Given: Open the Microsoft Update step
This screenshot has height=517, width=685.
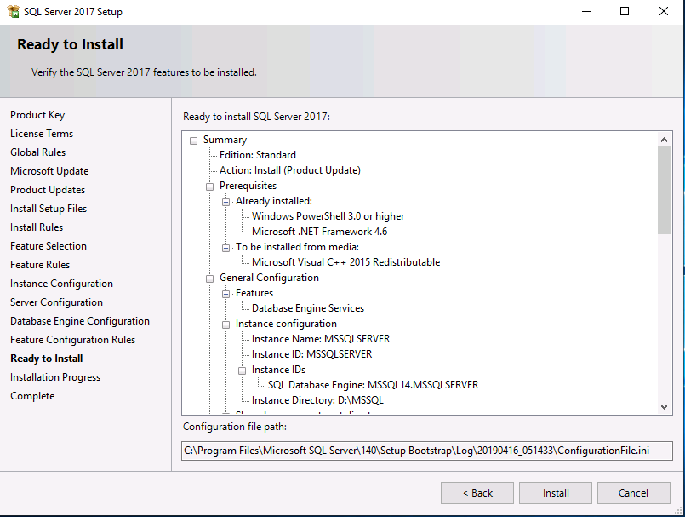Looking at the screenshot, I should pyautogui.click(x=49, y=171).
